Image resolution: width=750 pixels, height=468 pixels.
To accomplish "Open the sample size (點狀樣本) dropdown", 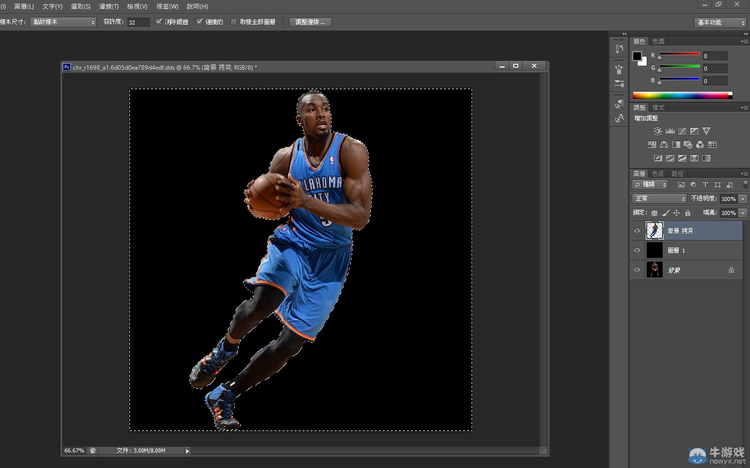I will 63,22.
